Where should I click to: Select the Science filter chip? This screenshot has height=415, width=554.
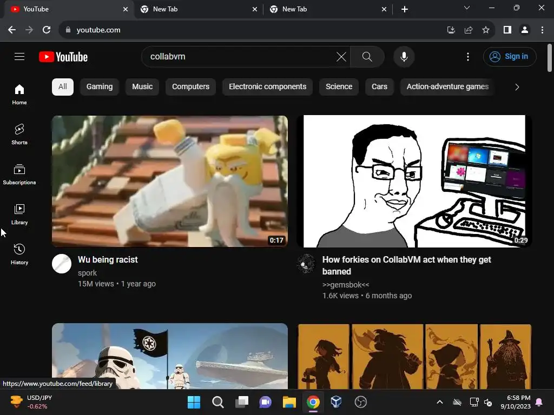(339, 87)
